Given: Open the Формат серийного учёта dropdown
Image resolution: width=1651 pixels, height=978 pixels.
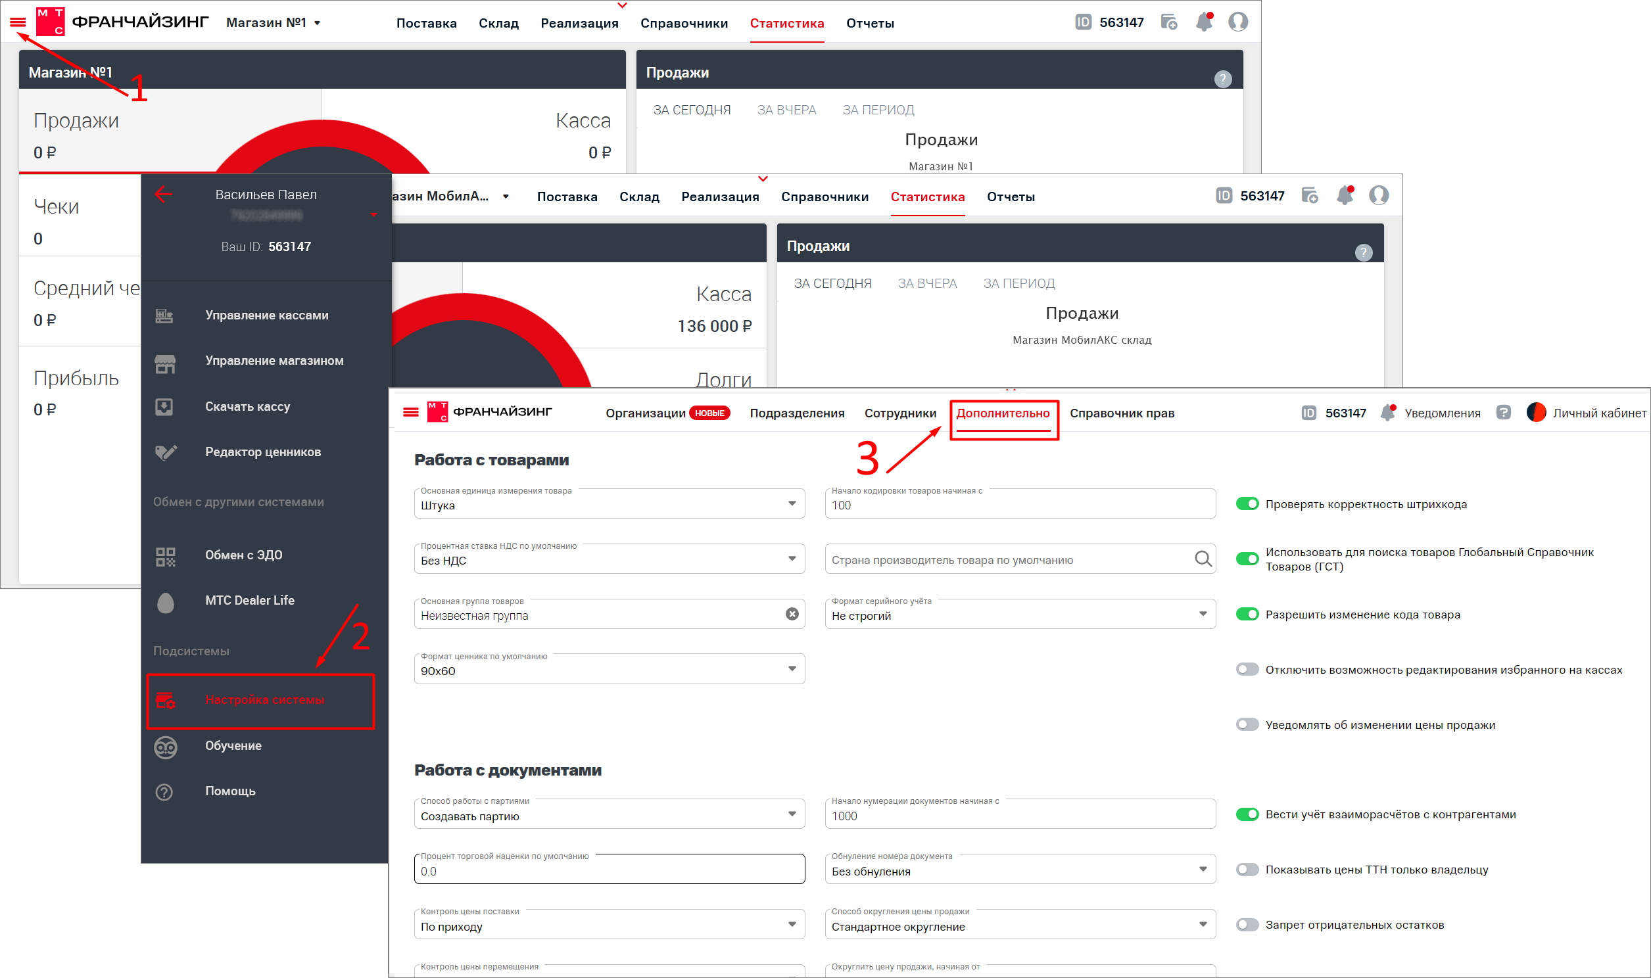Looking at the screenshot, I should point(1020,615).
